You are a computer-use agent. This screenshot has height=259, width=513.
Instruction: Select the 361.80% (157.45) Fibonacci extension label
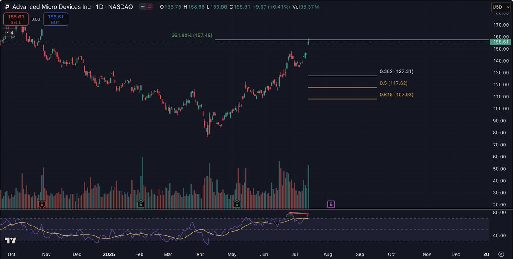click(x=192, y=36)
